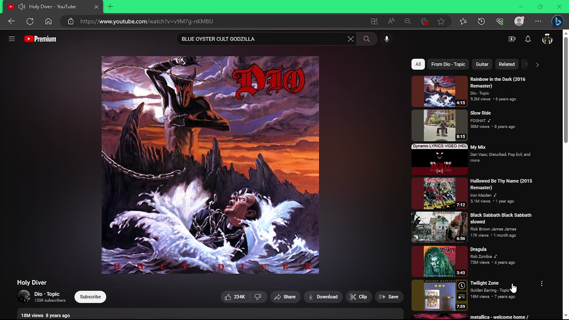The image size is (569, 320).
Task: Open the browser profile avatar
Action: coord(519,21)
